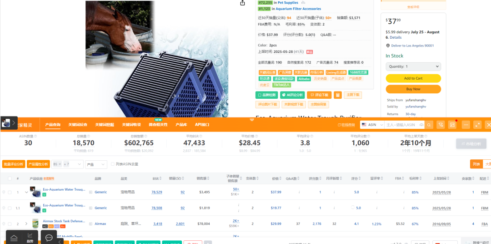Click the help icon next to 总销售额
Image resolution: width=491 pixels, height=244 pixels.
[x=146, y=137]
